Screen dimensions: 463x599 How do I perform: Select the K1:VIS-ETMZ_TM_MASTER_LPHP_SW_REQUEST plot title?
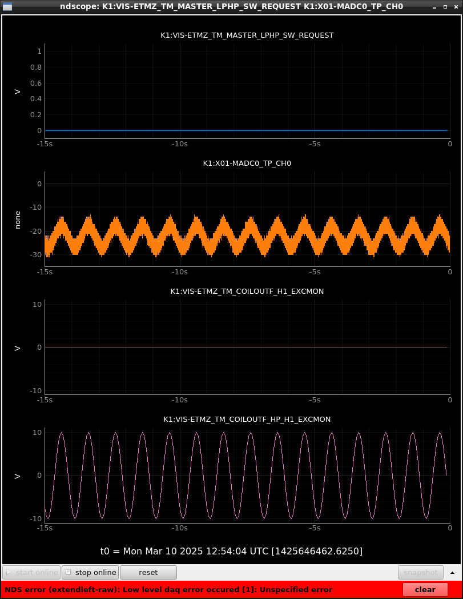point(247,35)
